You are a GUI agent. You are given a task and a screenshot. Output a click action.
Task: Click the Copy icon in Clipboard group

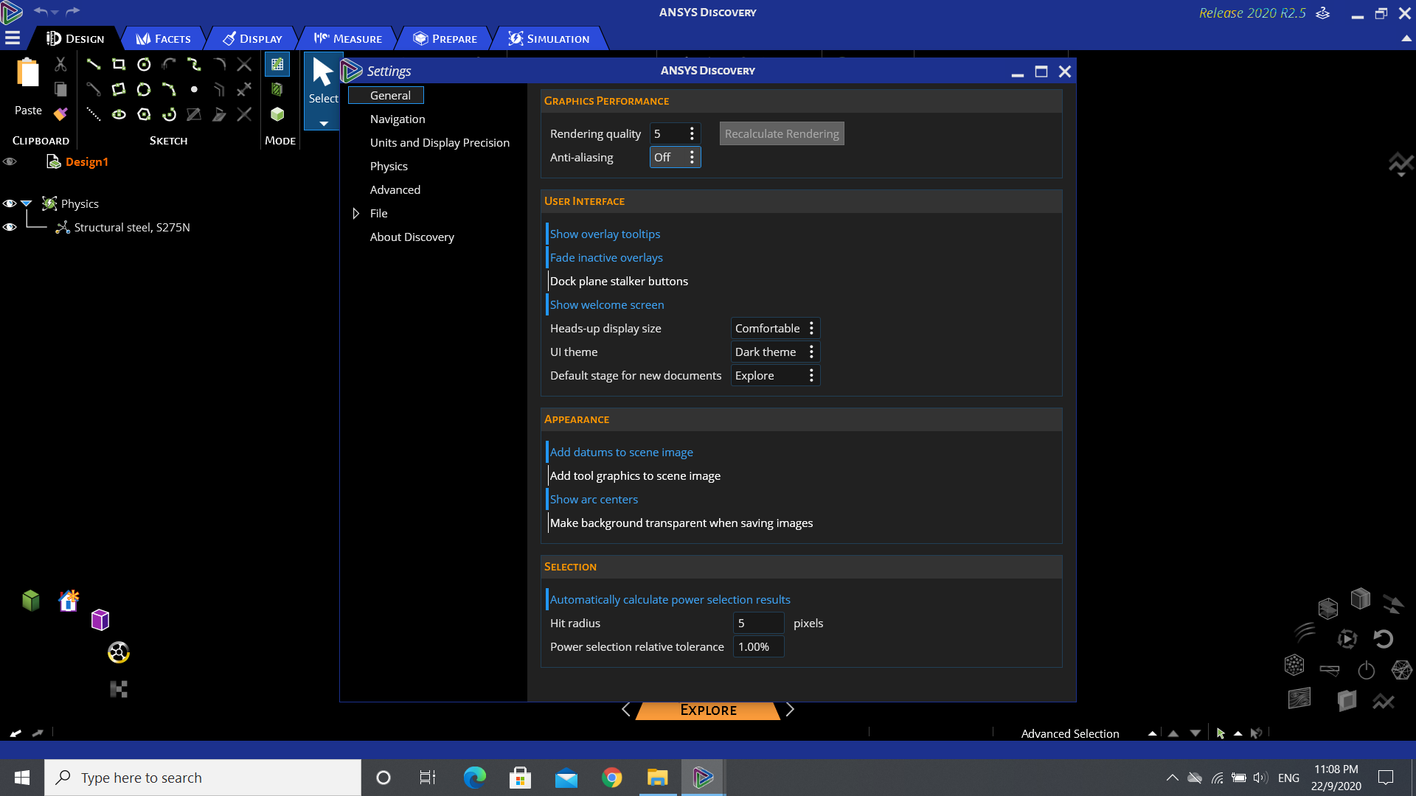(x=60, y=89)
